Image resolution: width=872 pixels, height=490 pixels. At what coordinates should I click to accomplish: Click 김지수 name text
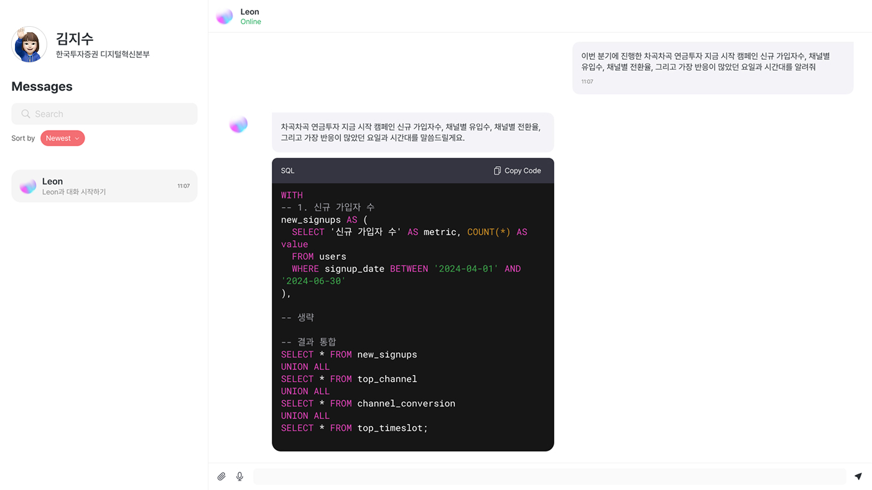click(x=75, y=39)
